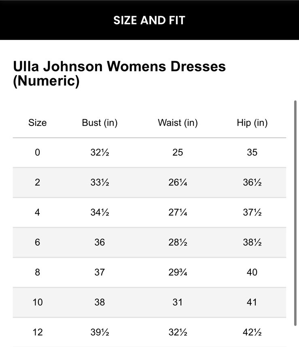Viewport: 299px width, 347px height.
Task: Click the hip value 41 for size 10
Action: coord(252,302)
